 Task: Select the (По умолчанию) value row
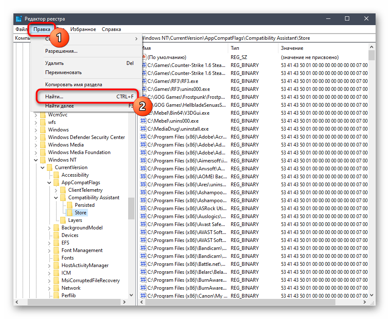(x=167, y=57)
